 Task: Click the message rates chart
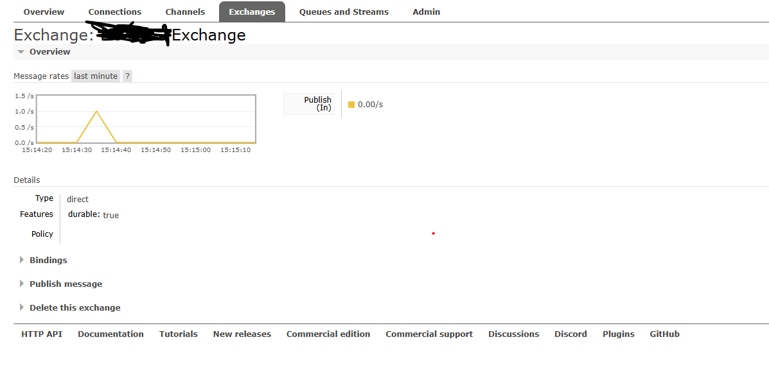[146, 119]
